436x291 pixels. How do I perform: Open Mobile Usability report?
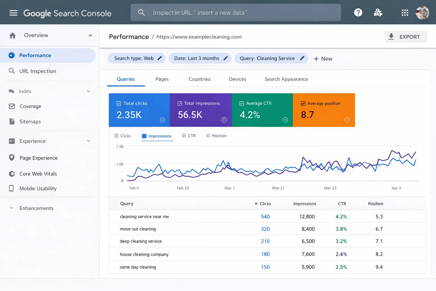pos(38,188)
